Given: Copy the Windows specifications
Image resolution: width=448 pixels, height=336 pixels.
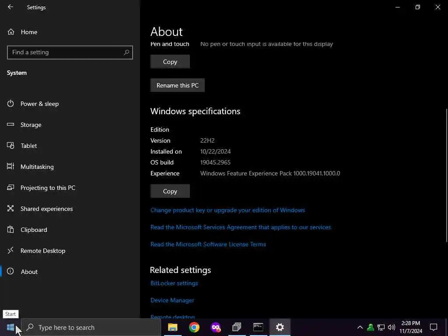Looking at the screenshot, I should click(x=170, y=191).
